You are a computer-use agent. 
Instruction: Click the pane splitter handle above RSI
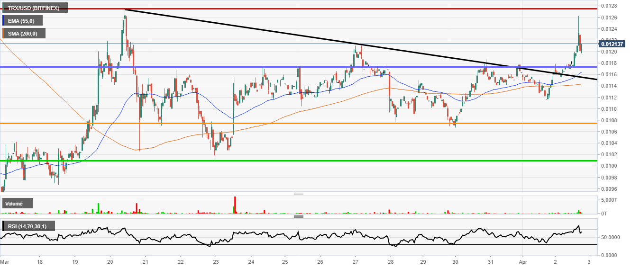[299, 216]
